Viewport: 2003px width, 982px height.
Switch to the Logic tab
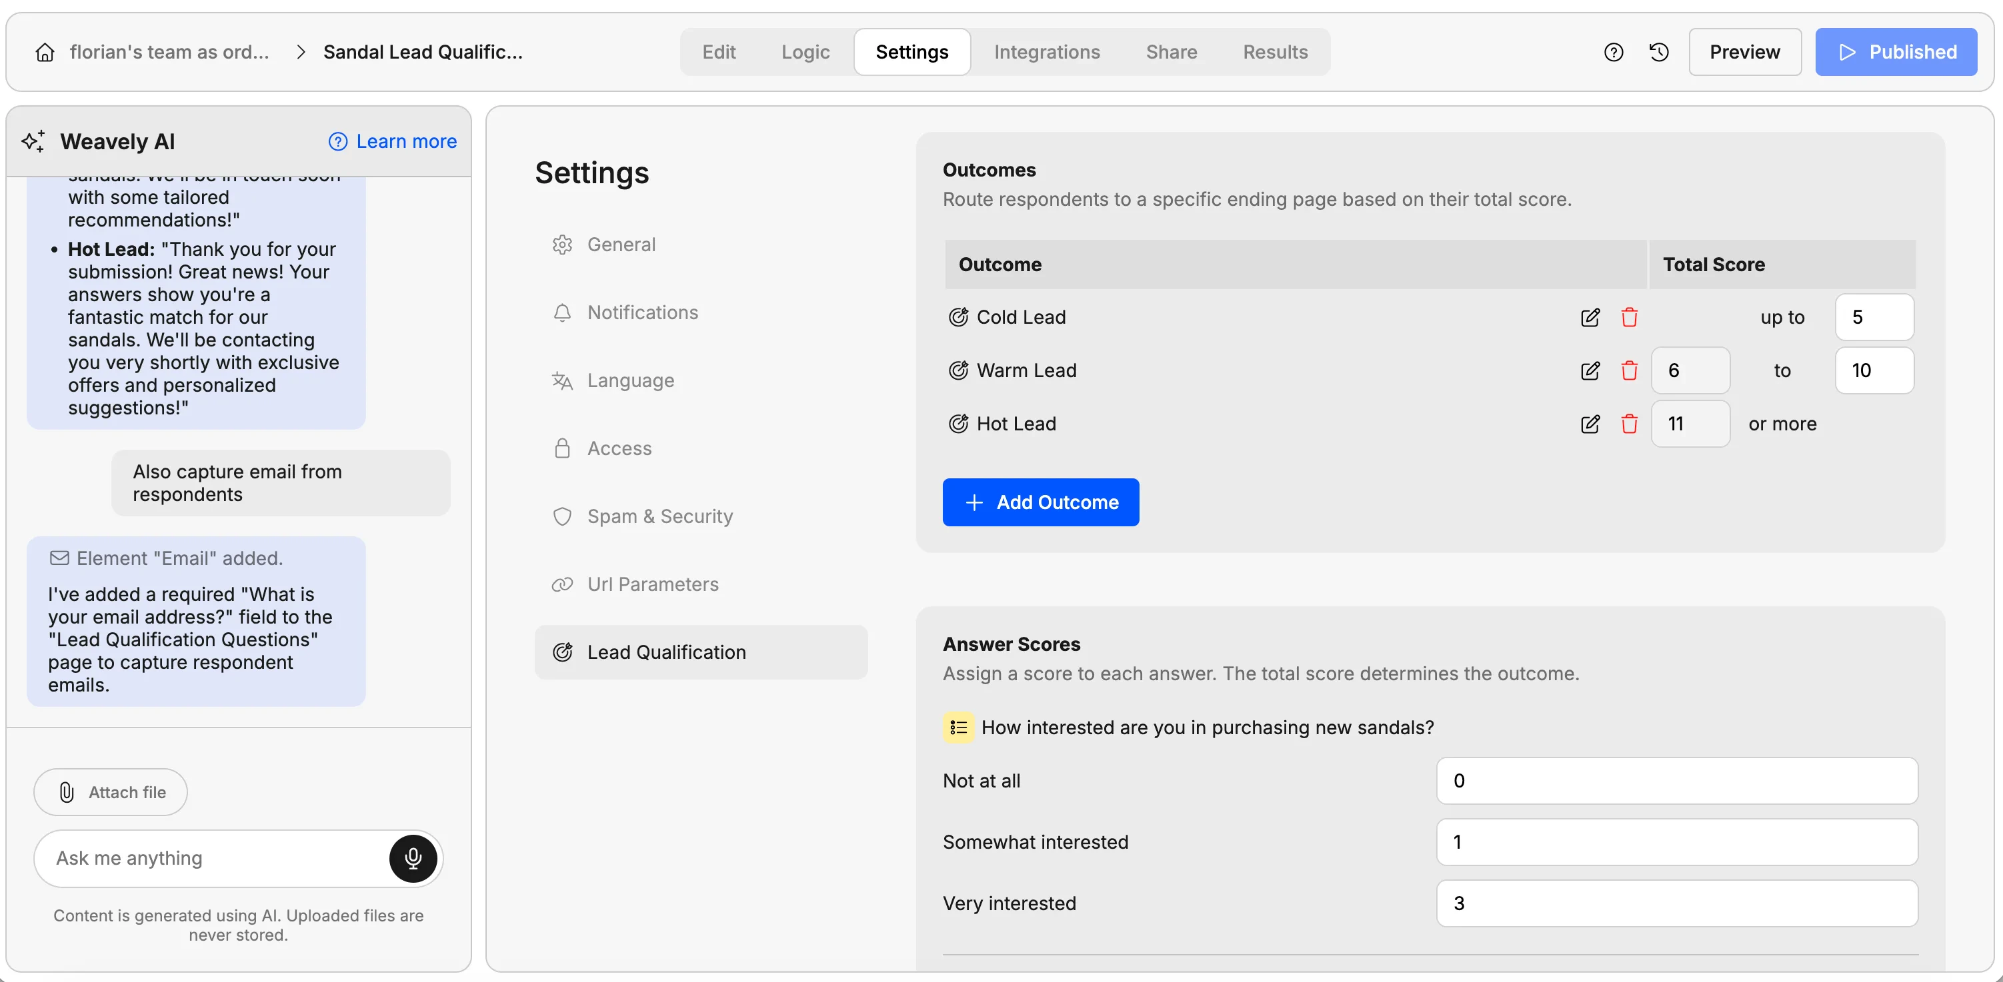pos(805,52)
